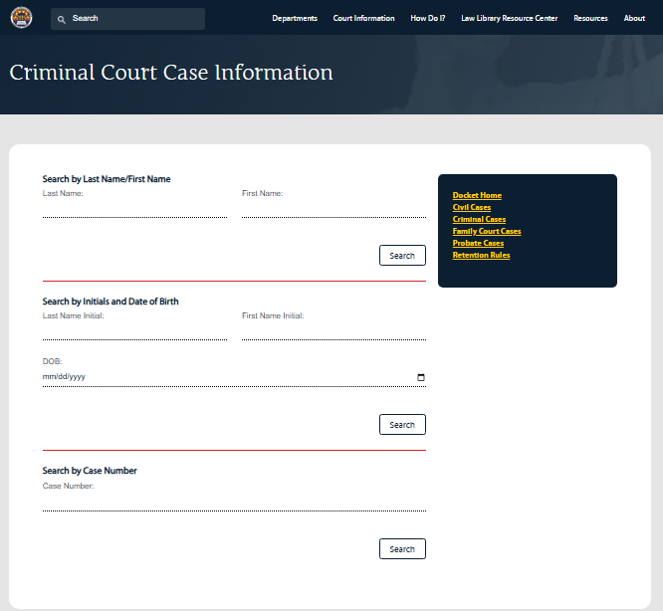The image size is (663, 611).
Task: Click the magnifying glass search icon
Action: (x=62, y=19)
